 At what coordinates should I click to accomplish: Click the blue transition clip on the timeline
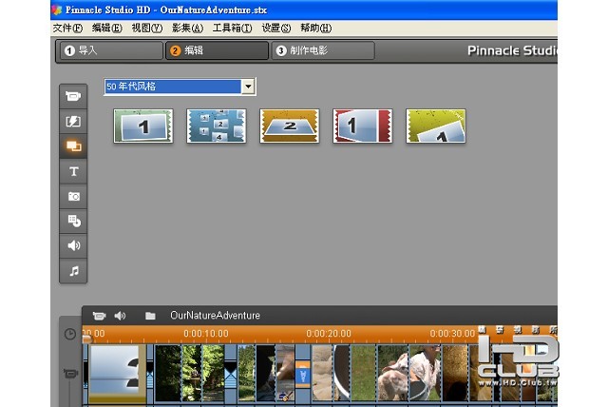pyautogui.click(x=303, y=373)
